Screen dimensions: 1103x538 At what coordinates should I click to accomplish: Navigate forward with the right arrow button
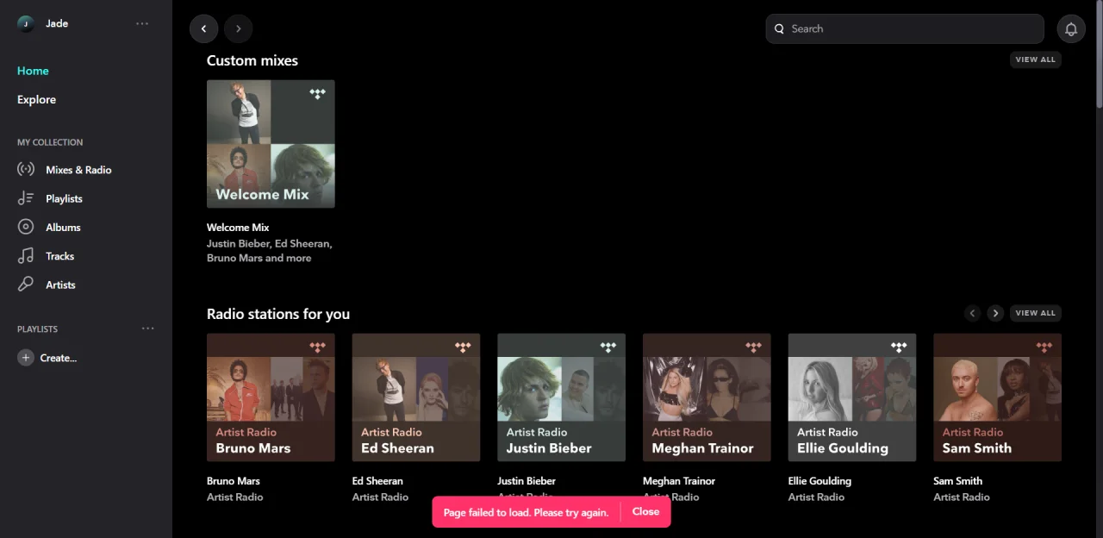pos(238,28)
